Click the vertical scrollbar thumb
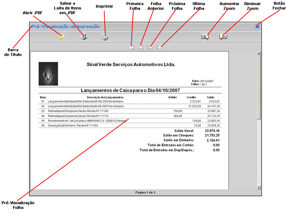The height and width of the screenshot is (218, 291). [259, 87]
